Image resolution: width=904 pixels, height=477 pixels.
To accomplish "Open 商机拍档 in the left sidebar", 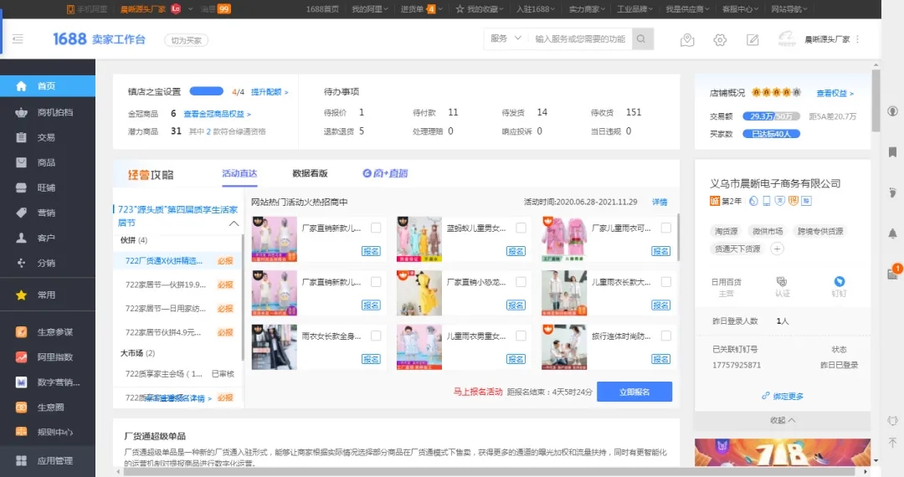I will click(x=48, y=112).
